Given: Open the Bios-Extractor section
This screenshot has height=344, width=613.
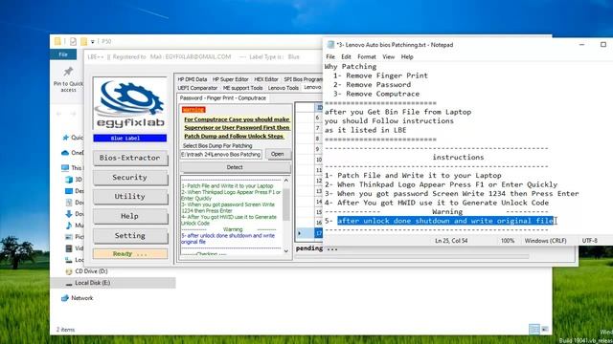Looking at the screenshot, I should point(130,158).
